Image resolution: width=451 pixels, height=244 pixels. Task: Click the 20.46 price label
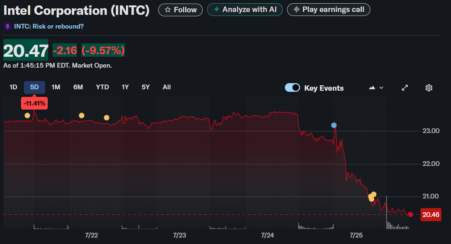point(431,215)
